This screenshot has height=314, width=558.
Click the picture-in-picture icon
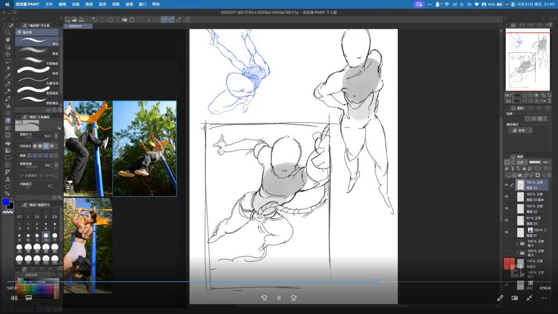(x=514, y=298)
